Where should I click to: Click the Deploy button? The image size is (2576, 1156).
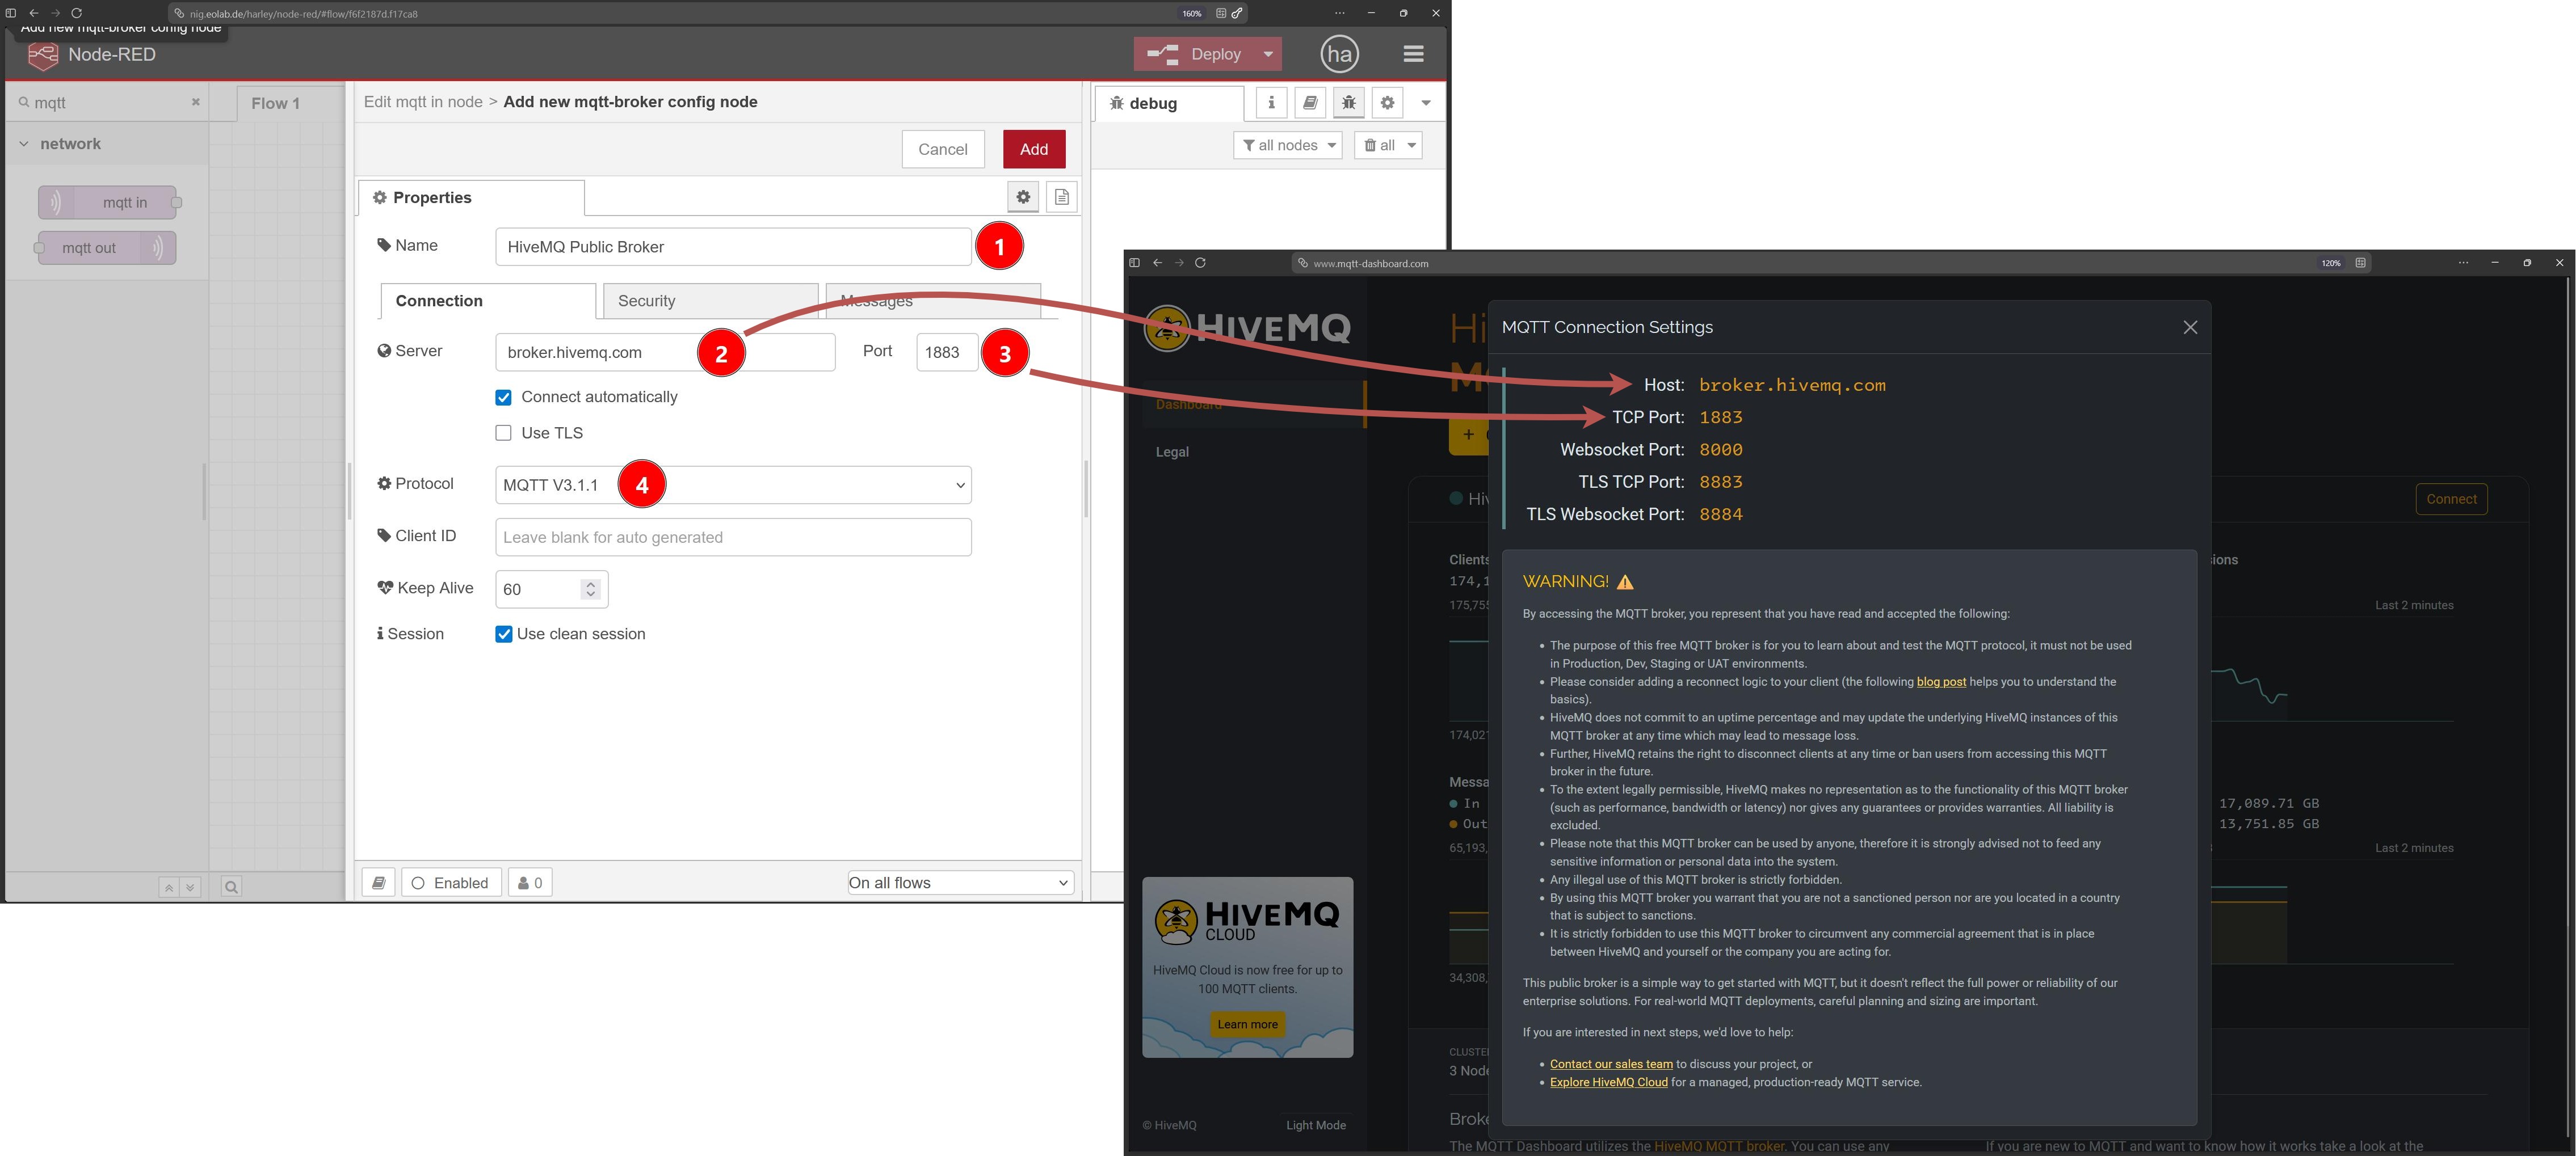(x=1194, y=54)
